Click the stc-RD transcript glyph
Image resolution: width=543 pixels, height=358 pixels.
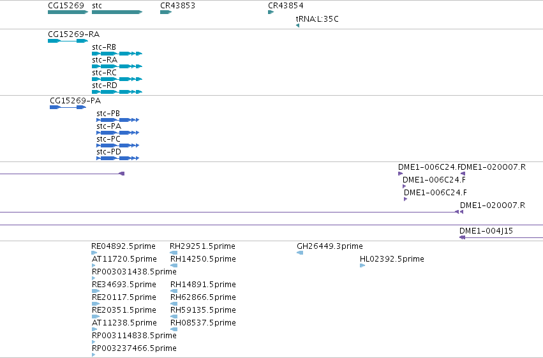117,92
